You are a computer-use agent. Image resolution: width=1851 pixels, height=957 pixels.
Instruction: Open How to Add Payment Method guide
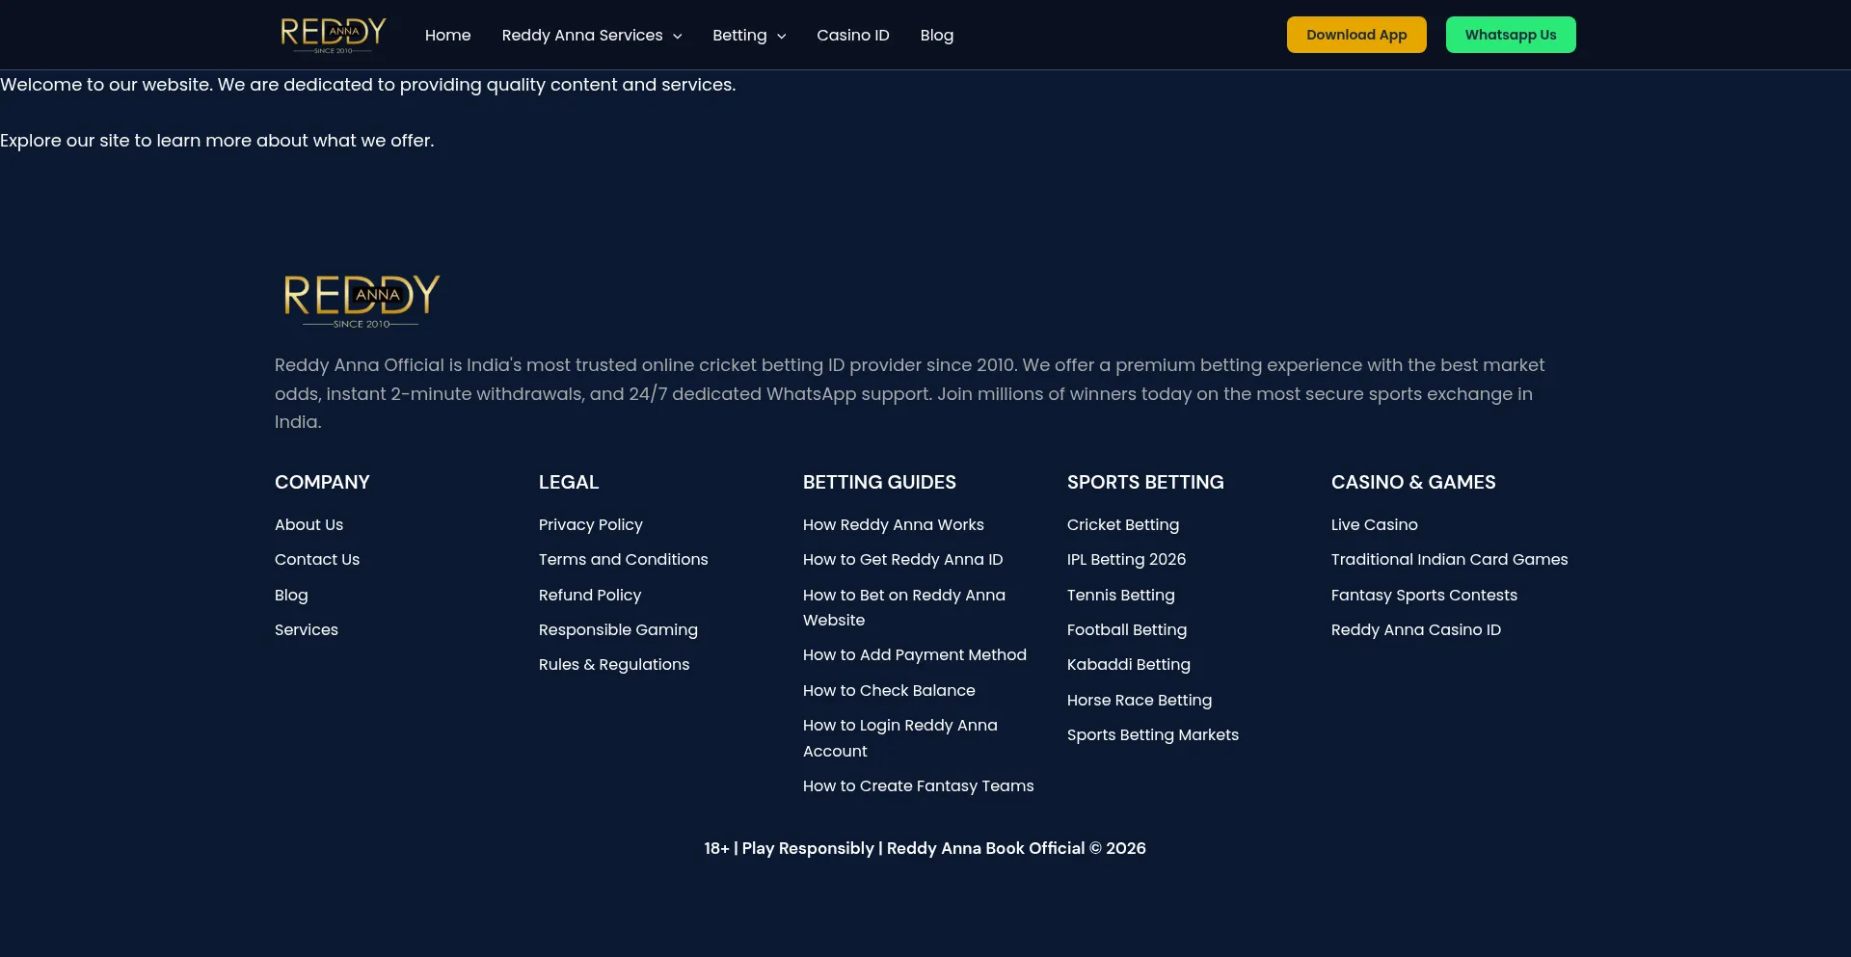point(915,654)
